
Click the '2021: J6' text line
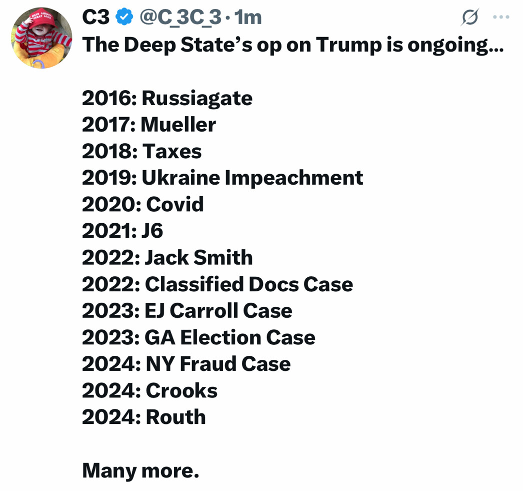[122, 231]
